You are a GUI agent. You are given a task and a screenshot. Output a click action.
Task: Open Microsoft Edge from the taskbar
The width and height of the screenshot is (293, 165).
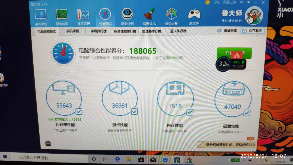coord(117,159)
